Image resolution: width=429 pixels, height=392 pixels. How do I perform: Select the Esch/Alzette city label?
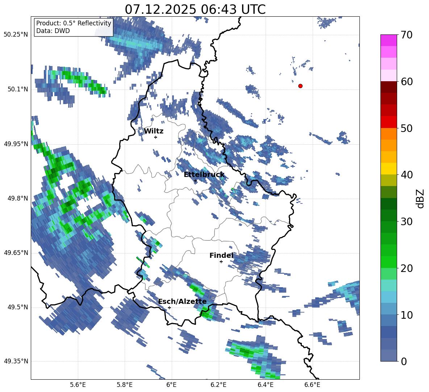pyautogui.click(x=182, y=301)
